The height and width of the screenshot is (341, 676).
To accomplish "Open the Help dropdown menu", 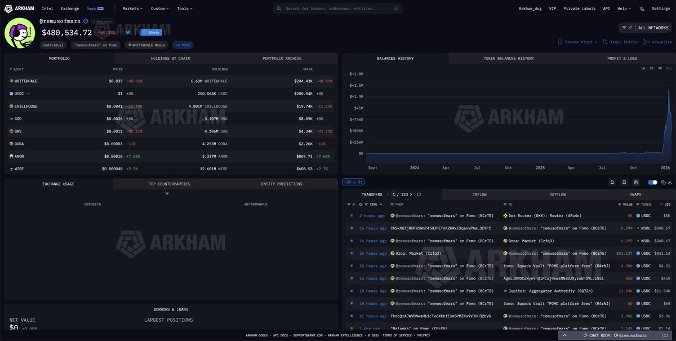I will pyautogui.click(x=624, y=9).
